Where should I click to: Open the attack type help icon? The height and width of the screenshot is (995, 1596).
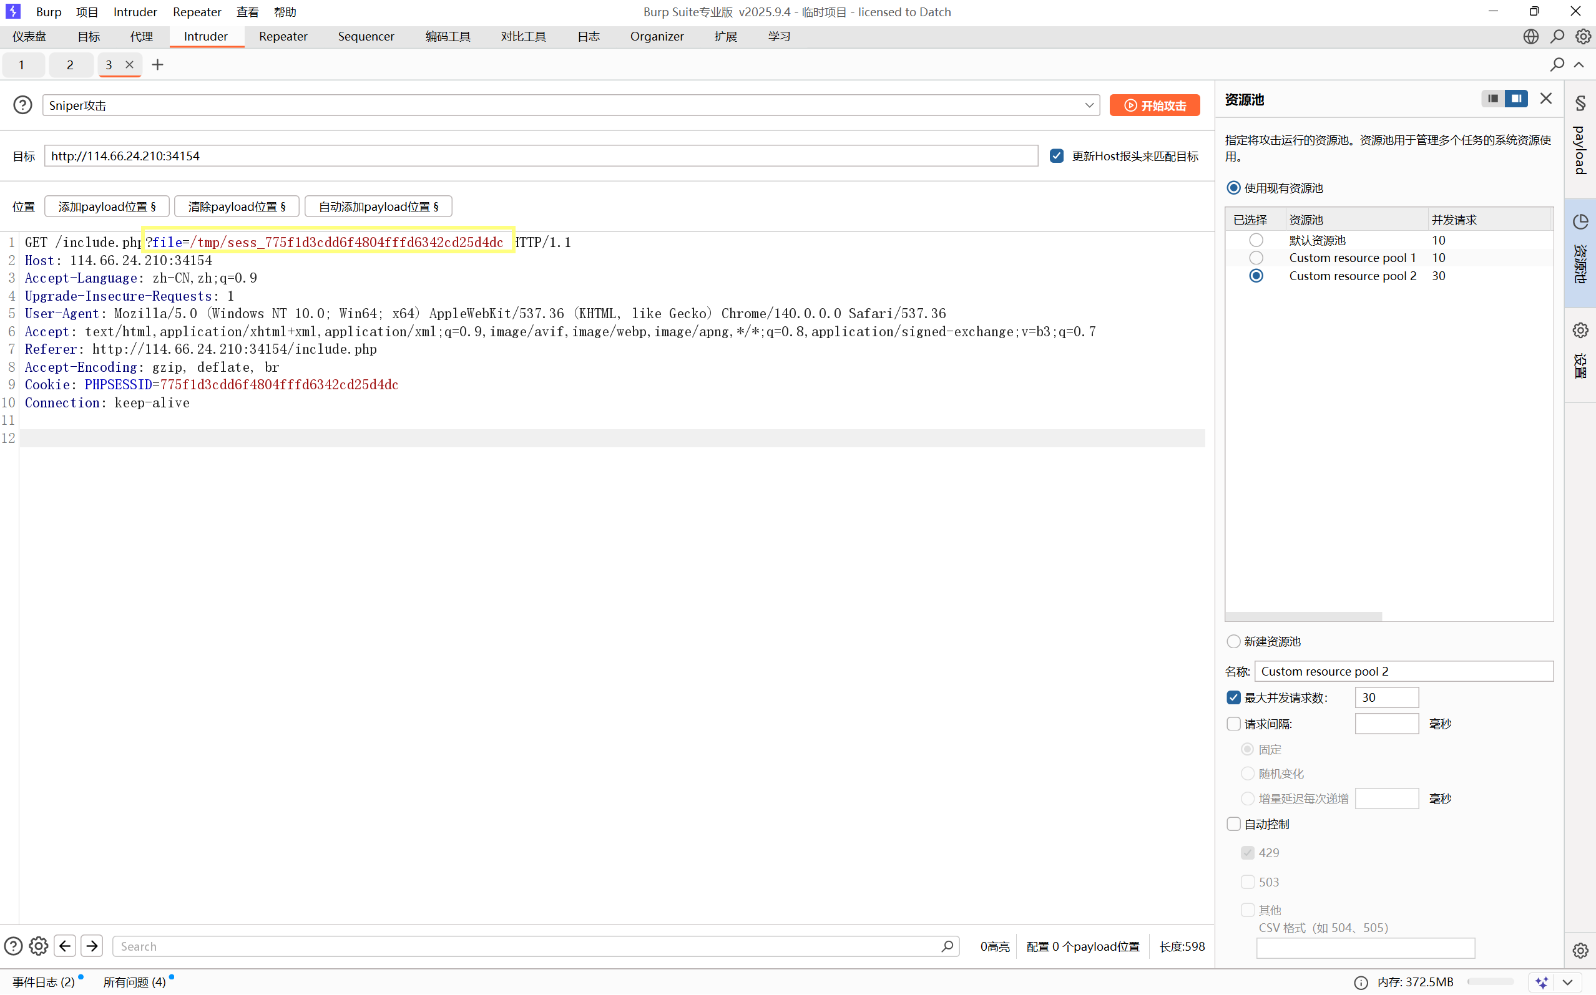coord(22,105)
